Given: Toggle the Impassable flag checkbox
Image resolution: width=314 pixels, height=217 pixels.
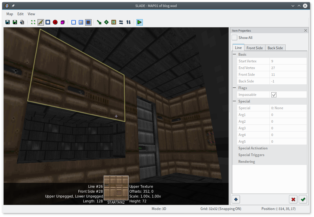Looking at the screenshot, I should [x=274, y=95].
